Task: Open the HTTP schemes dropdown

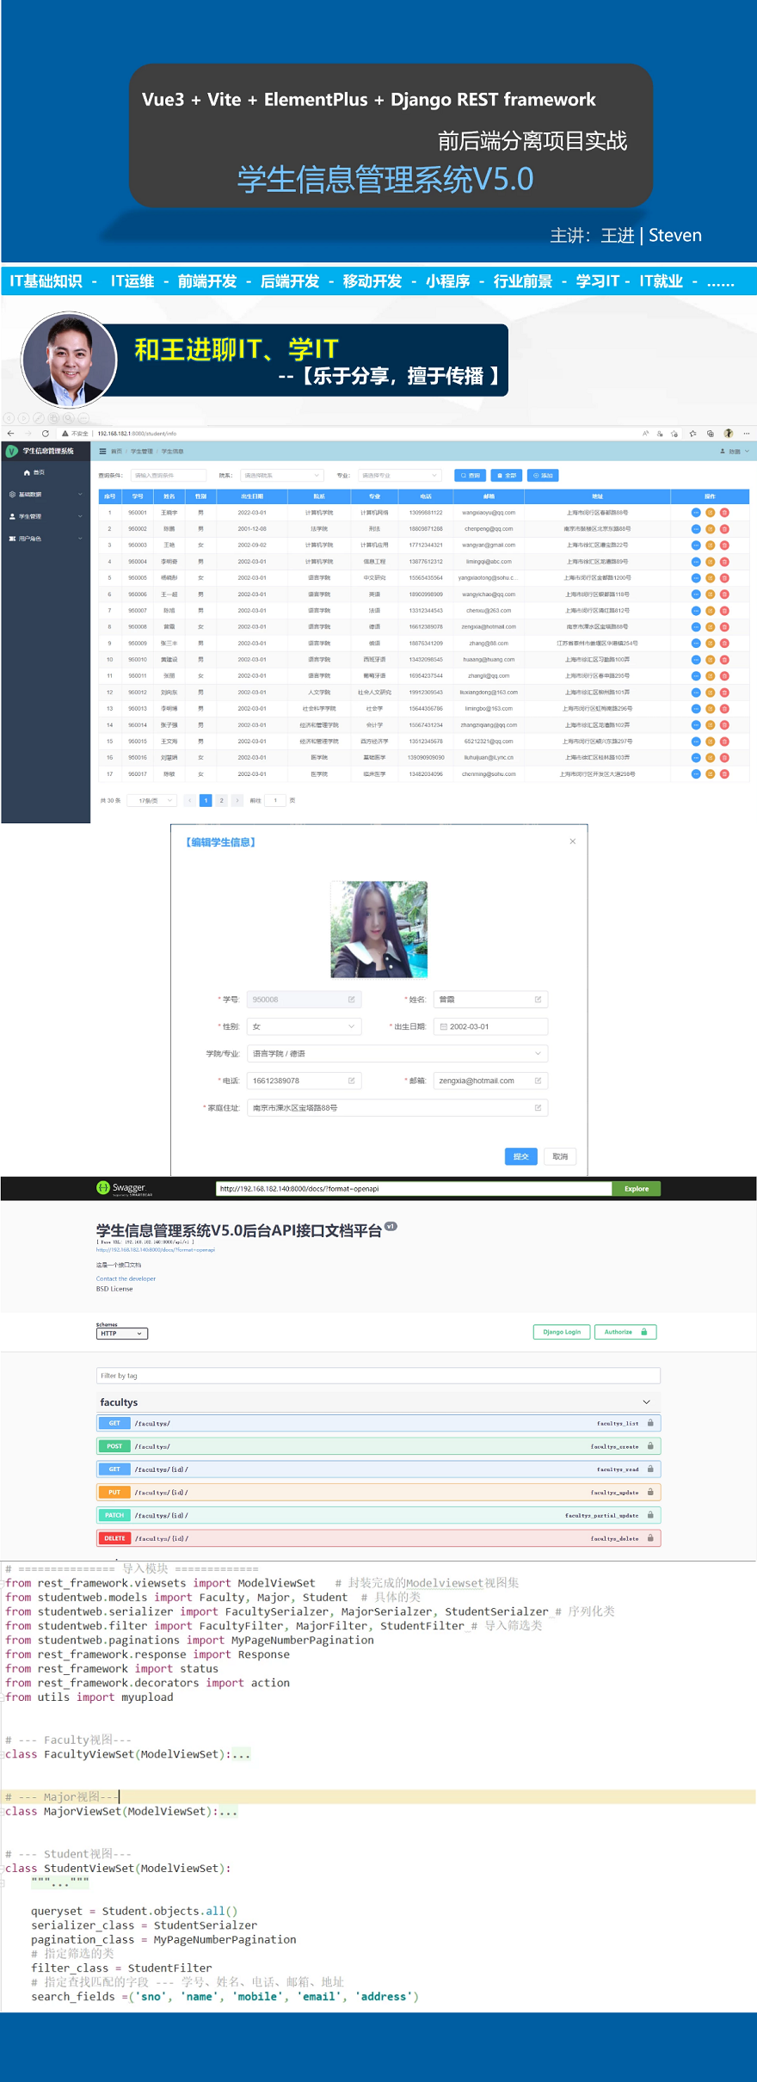Action: click(x=122, y=1334)
